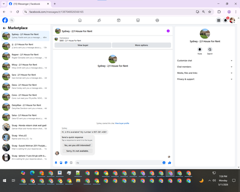Screen dimensions: 240x192
Task: Choose a sticker from the composer
Action: pos(66,163)
